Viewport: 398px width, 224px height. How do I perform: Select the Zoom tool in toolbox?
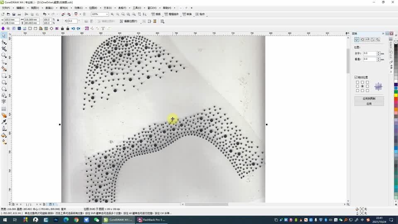[4, 55]
